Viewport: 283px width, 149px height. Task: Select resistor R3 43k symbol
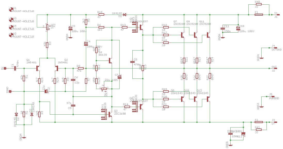click(x=47, y=45)
